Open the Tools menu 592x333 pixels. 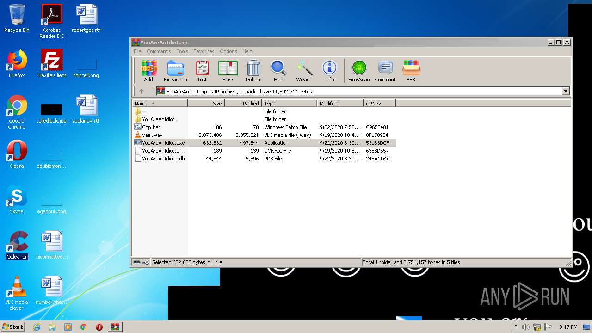tap(182, 51)
